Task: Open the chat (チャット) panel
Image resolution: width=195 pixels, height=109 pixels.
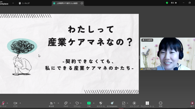Action: coord(66,103)
